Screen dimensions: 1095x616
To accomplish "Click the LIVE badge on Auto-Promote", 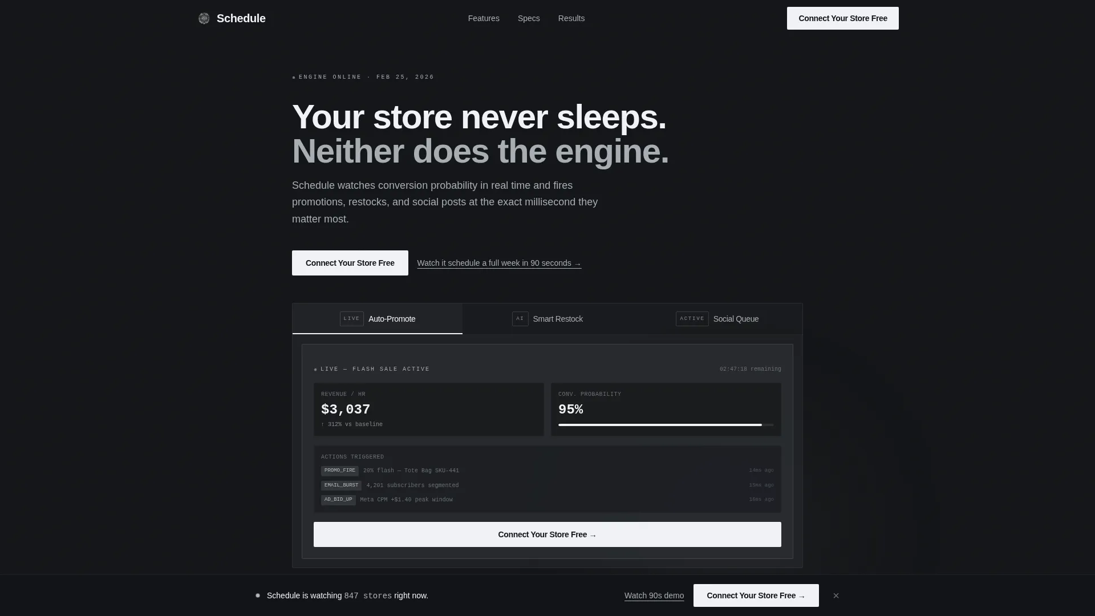I will pos(352,319).
